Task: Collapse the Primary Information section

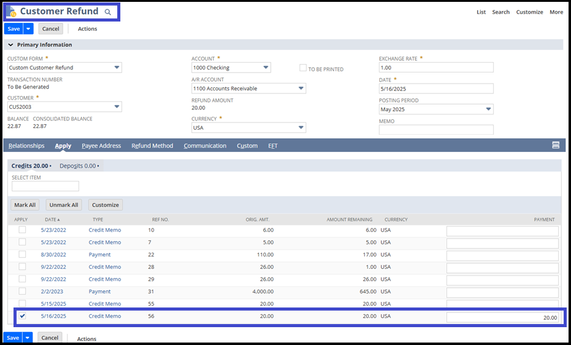Action: point(10,44)
